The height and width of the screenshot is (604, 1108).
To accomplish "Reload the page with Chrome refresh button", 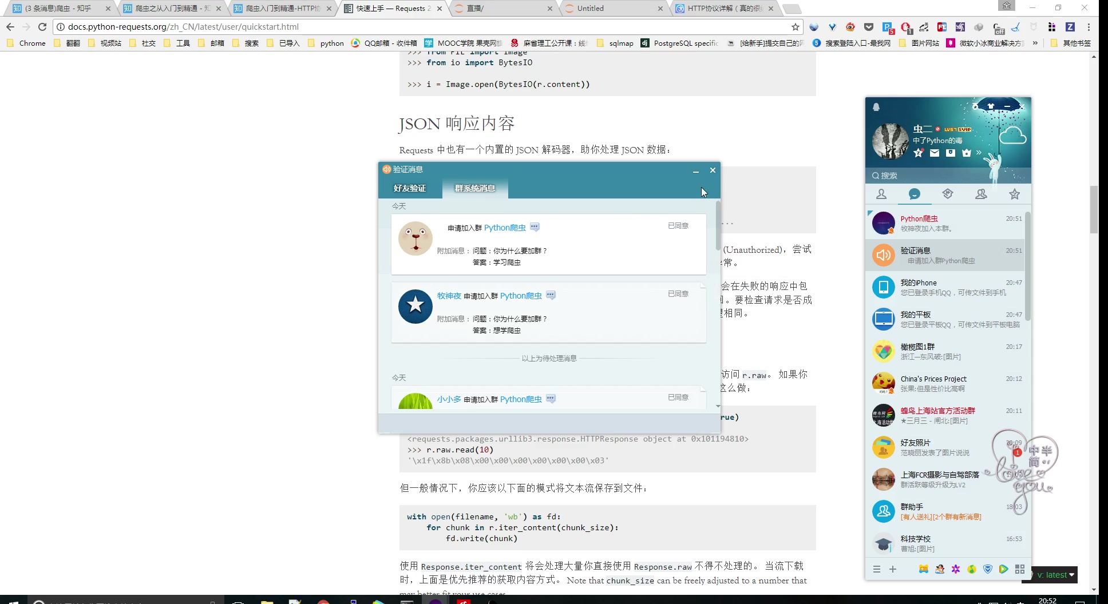I will (x=42, y=27).
